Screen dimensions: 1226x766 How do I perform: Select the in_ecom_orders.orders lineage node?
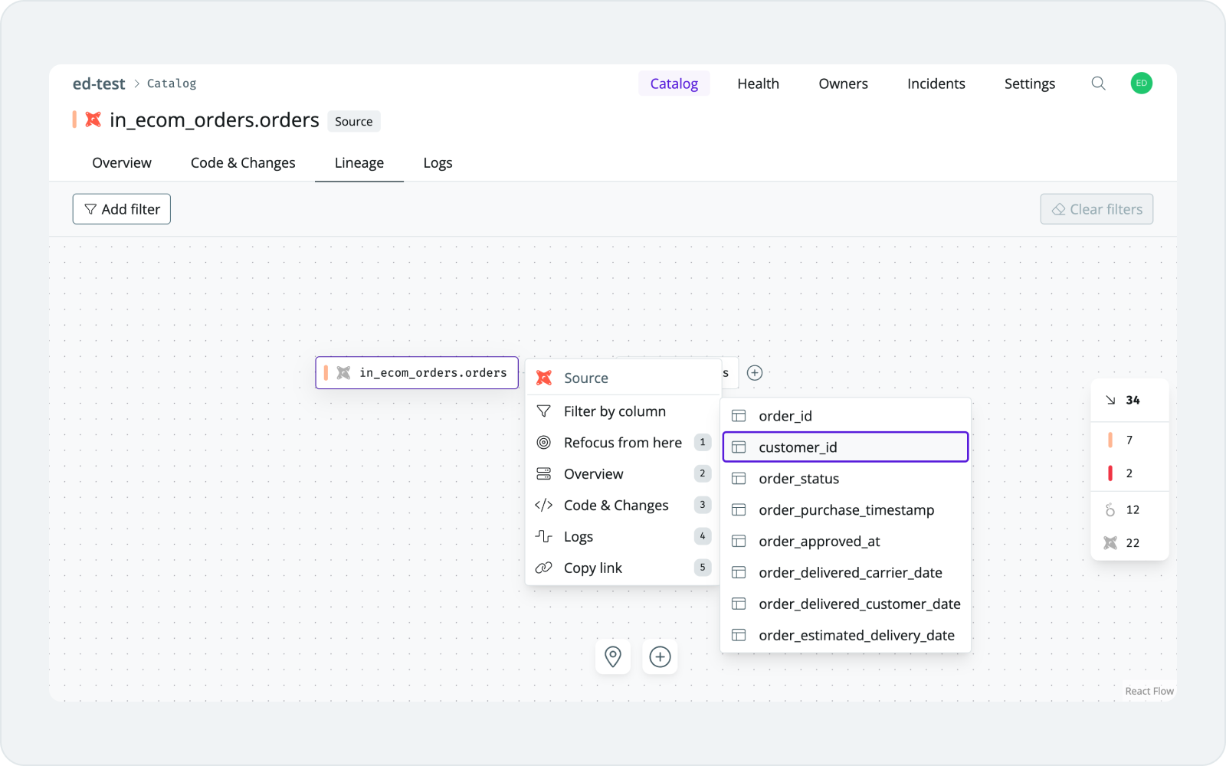(x=417, y=373)
